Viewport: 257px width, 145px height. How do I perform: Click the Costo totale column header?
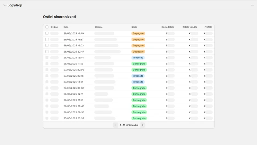(x=168, y=27)
